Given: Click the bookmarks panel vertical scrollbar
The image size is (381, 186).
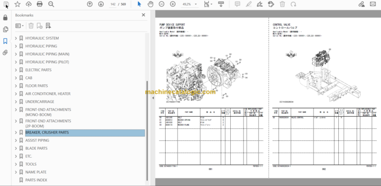Looking at the screenshot, I should 147,131.
